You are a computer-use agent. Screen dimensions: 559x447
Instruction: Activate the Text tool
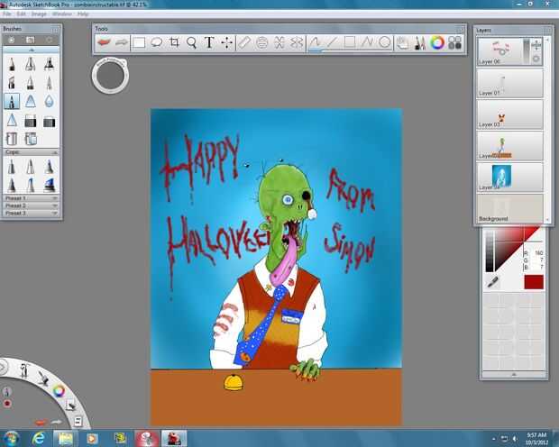(x=209, y=42)
